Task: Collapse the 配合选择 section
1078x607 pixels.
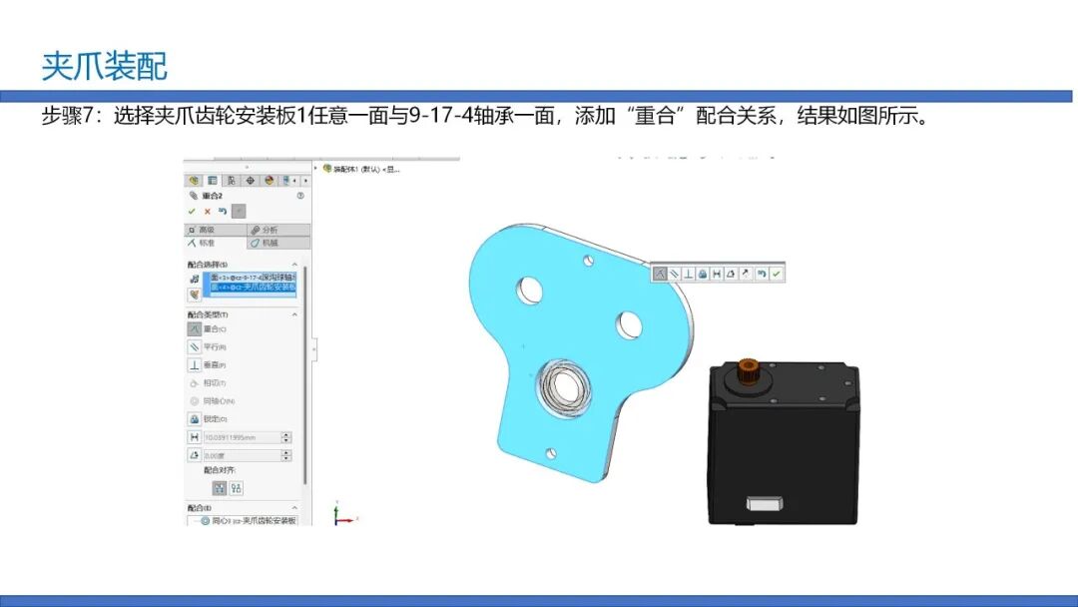Action: [294, 264]
